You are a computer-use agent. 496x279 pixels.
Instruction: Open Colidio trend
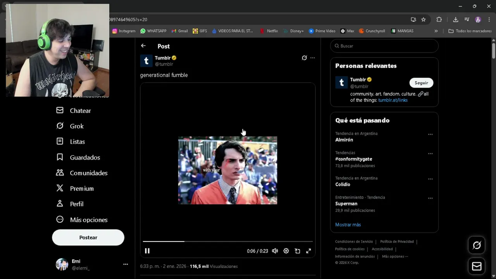(x=343, y=184)
